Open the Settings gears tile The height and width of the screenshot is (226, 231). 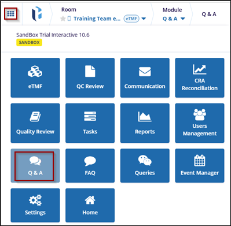(35, 205)
